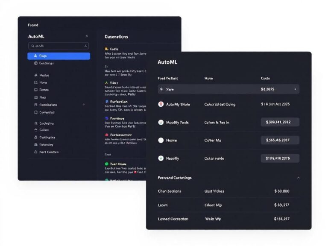Click the red Auto My Sivote row icon
Viewport: 328px width, 246px height.
point(161,104)
